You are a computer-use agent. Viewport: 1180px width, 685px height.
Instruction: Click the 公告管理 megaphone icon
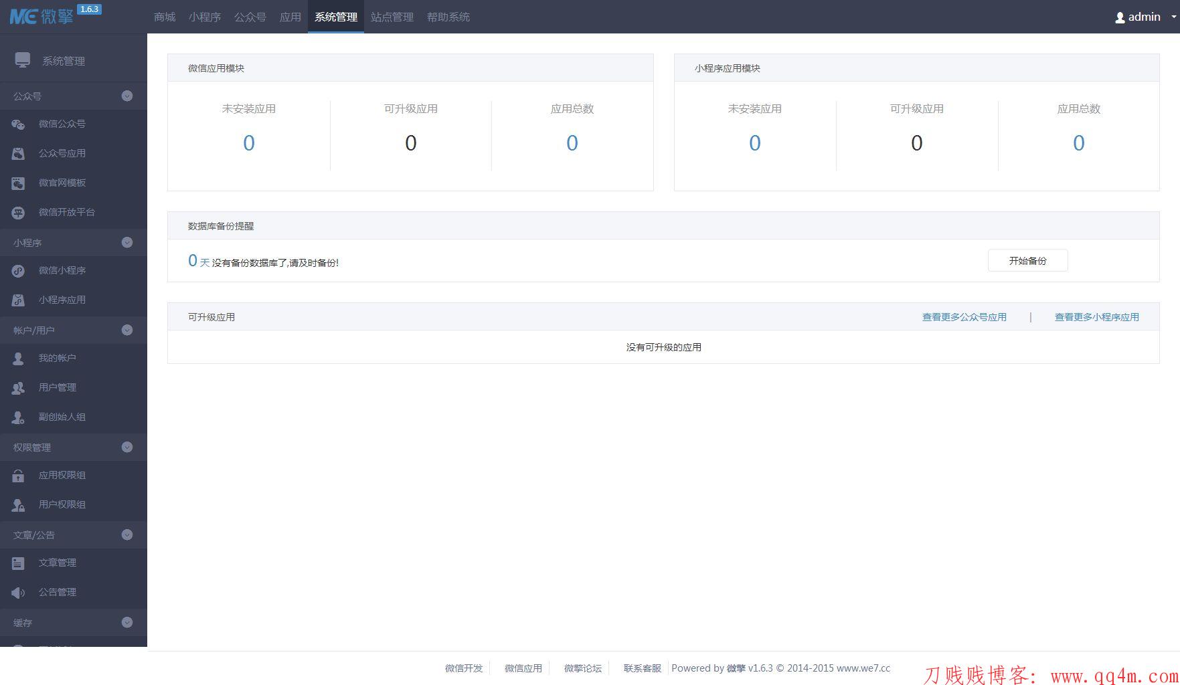coord(18,593)
